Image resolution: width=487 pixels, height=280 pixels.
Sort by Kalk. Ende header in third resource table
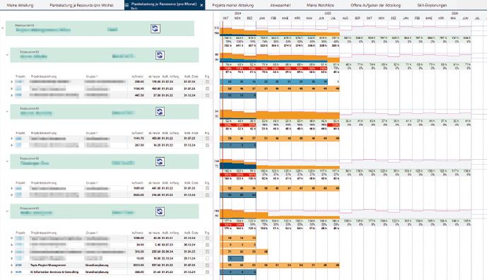pyautogui.click(x=191, y=133)
